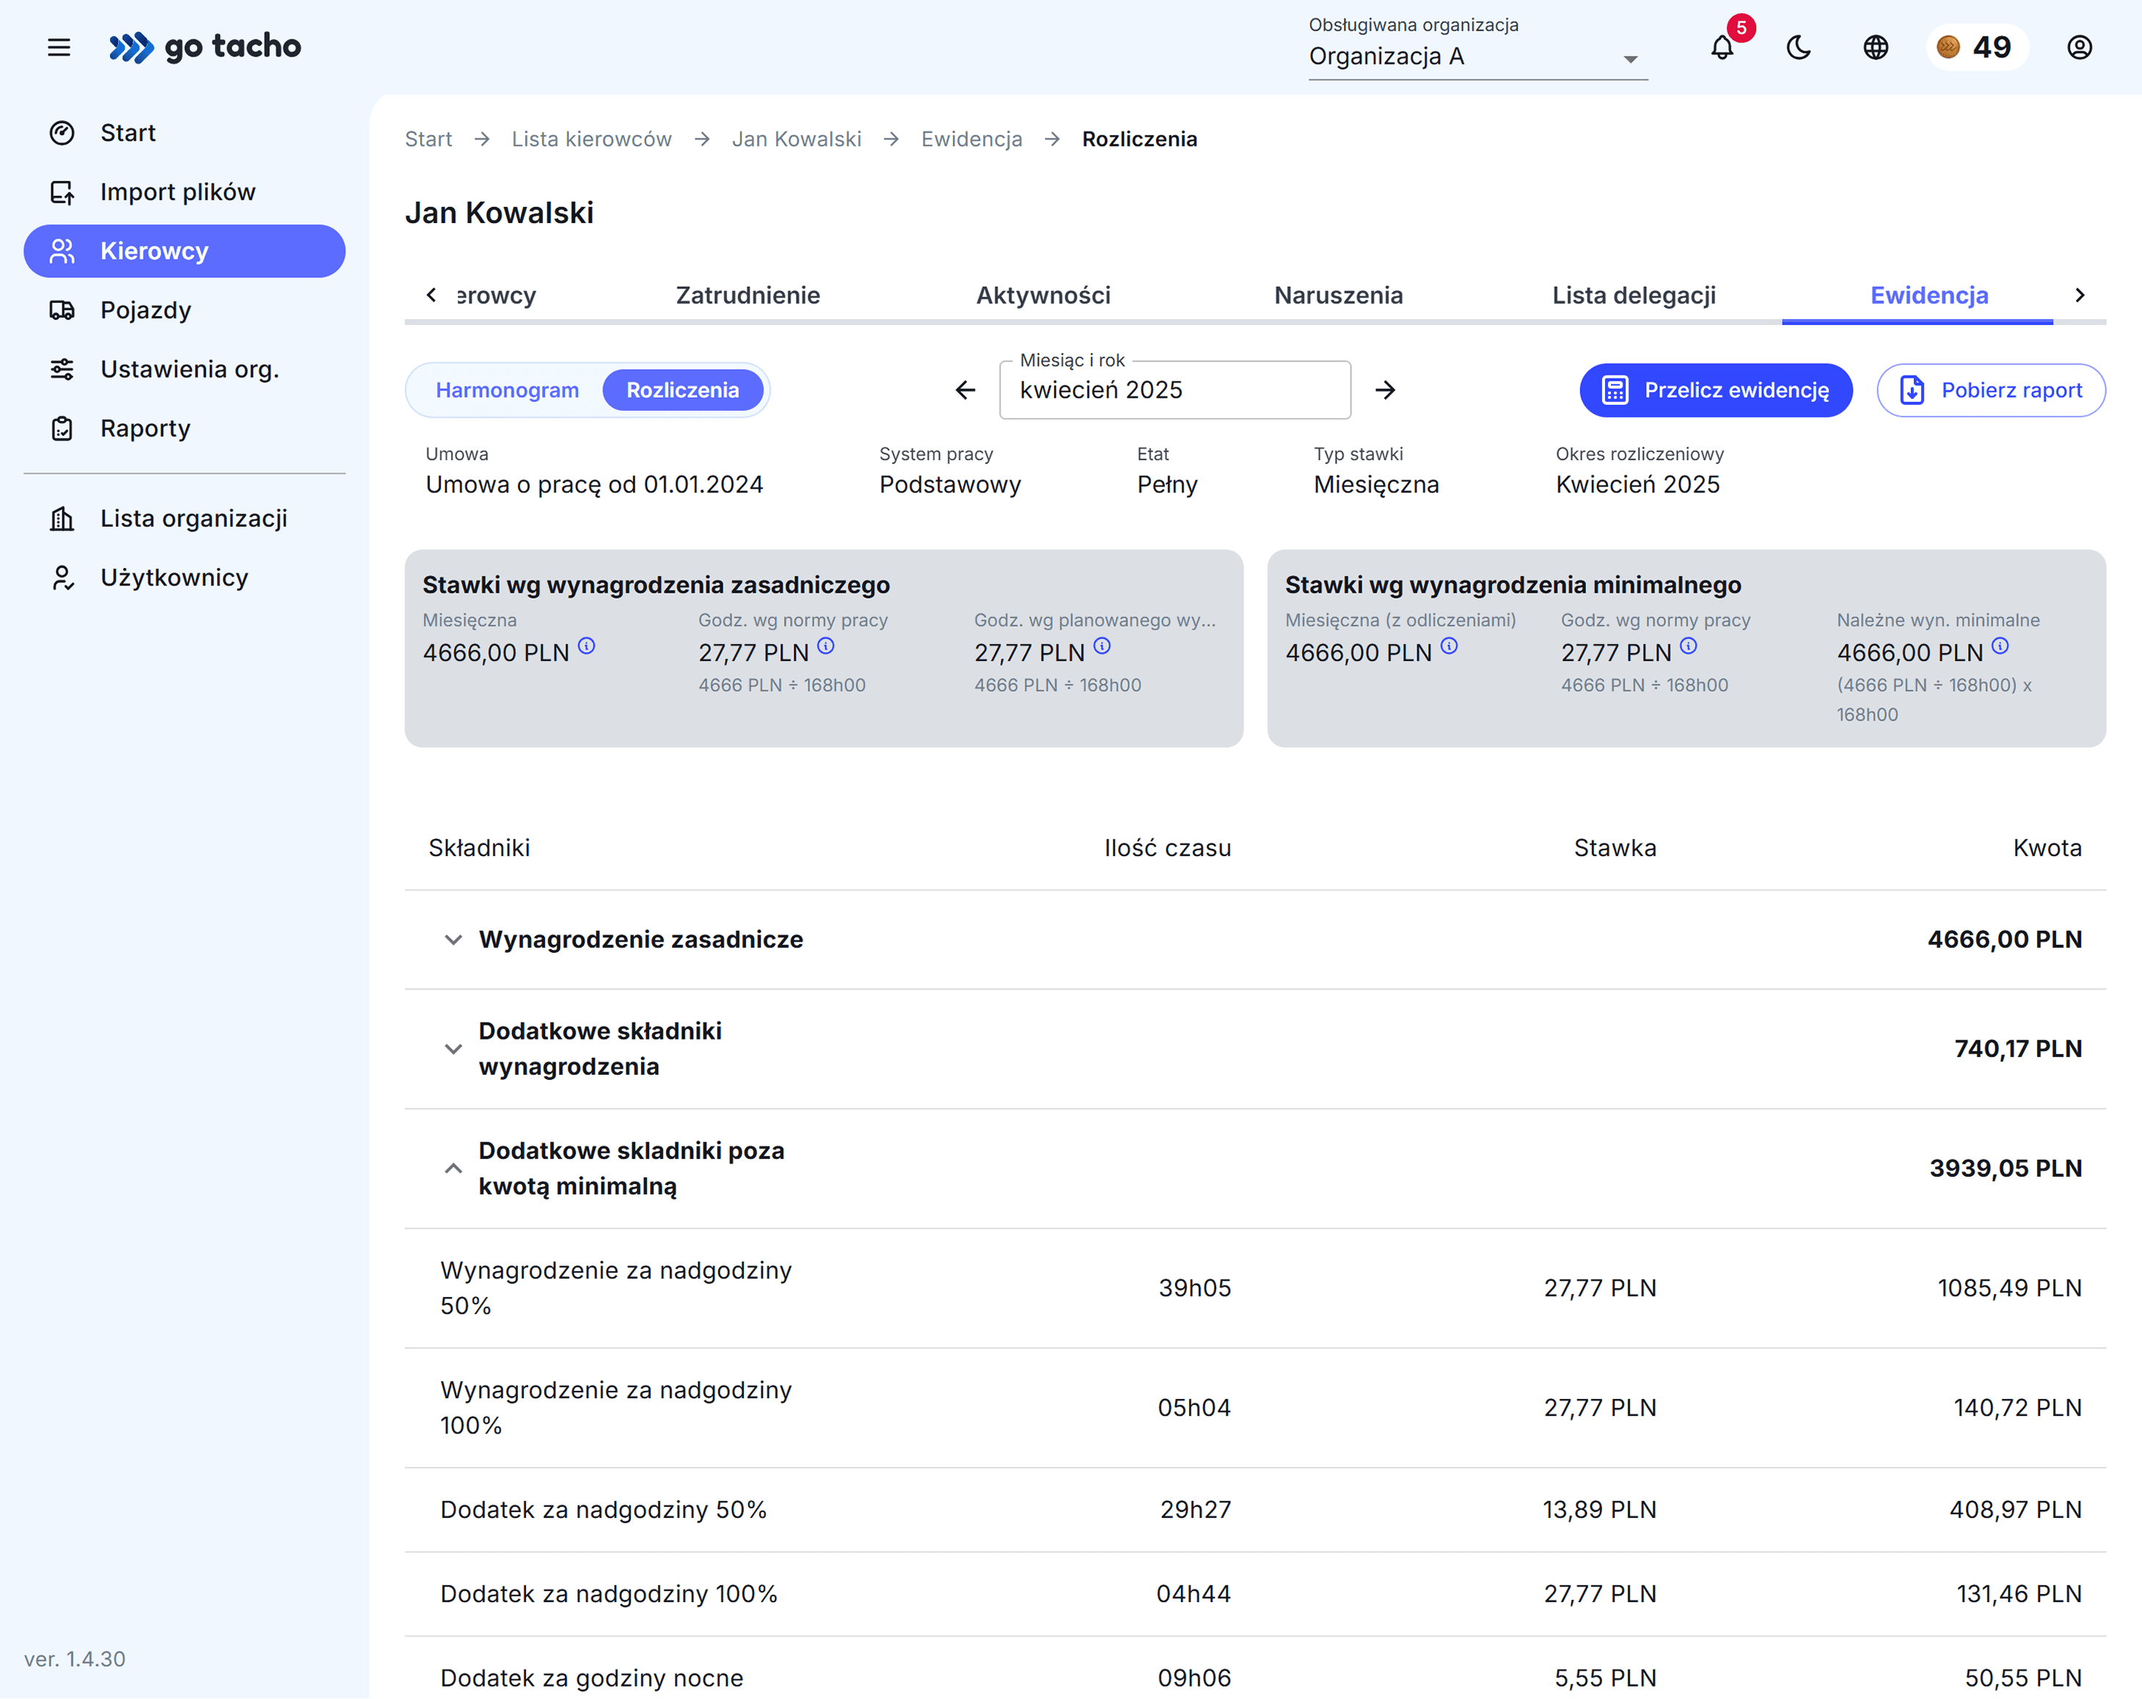Open the Organizacja A dropdown
This screenshot has height=1699, width=2142.
click(x=1477, y=56)
